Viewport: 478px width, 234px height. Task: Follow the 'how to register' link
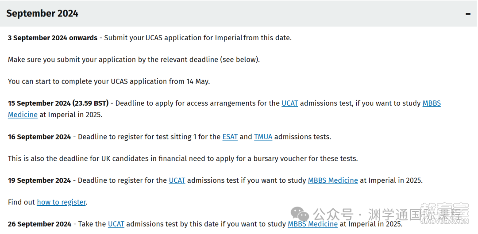click(x=61, y=202)
